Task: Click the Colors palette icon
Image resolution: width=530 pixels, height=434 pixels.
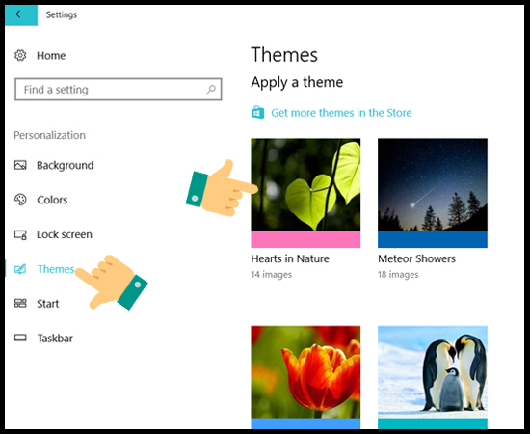Action: (20, 200)
